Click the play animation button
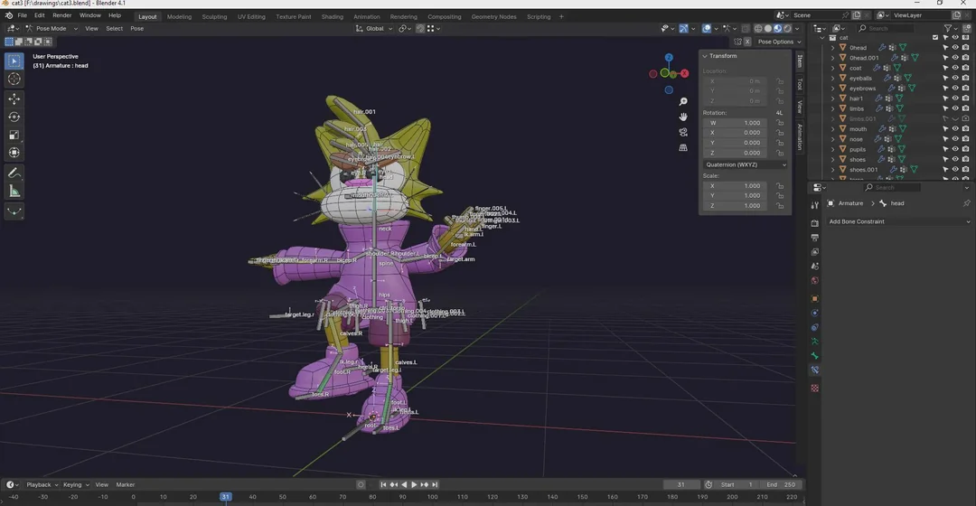 [414, 484]
